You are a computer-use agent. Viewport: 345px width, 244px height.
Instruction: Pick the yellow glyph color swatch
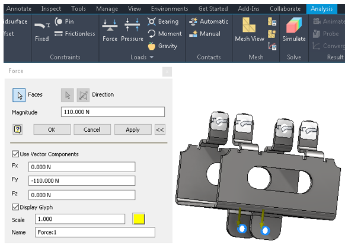(x=139, y=219)
